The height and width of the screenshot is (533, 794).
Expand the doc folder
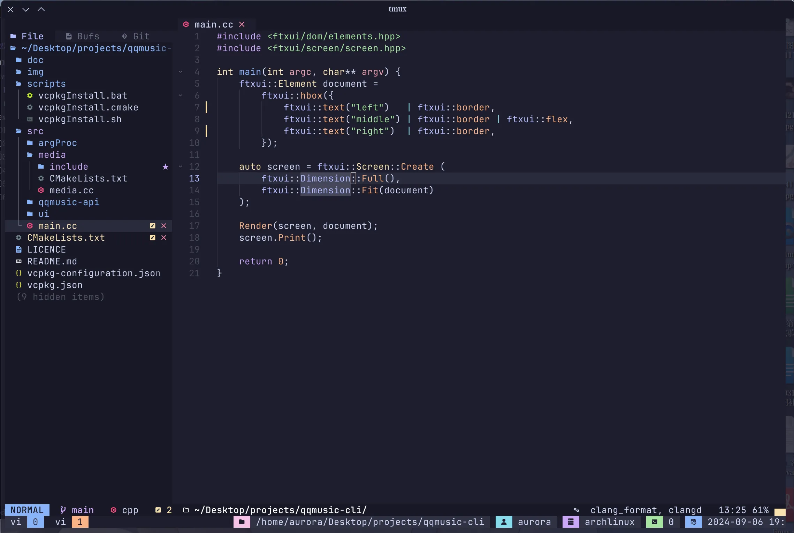pos(35,60)
